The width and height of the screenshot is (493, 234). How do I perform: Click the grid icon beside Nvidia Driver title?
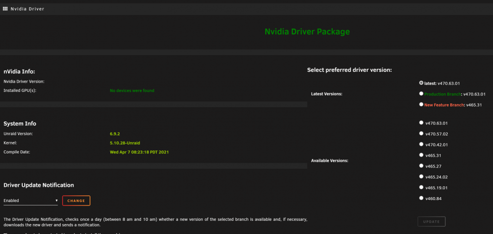point(5,9)
